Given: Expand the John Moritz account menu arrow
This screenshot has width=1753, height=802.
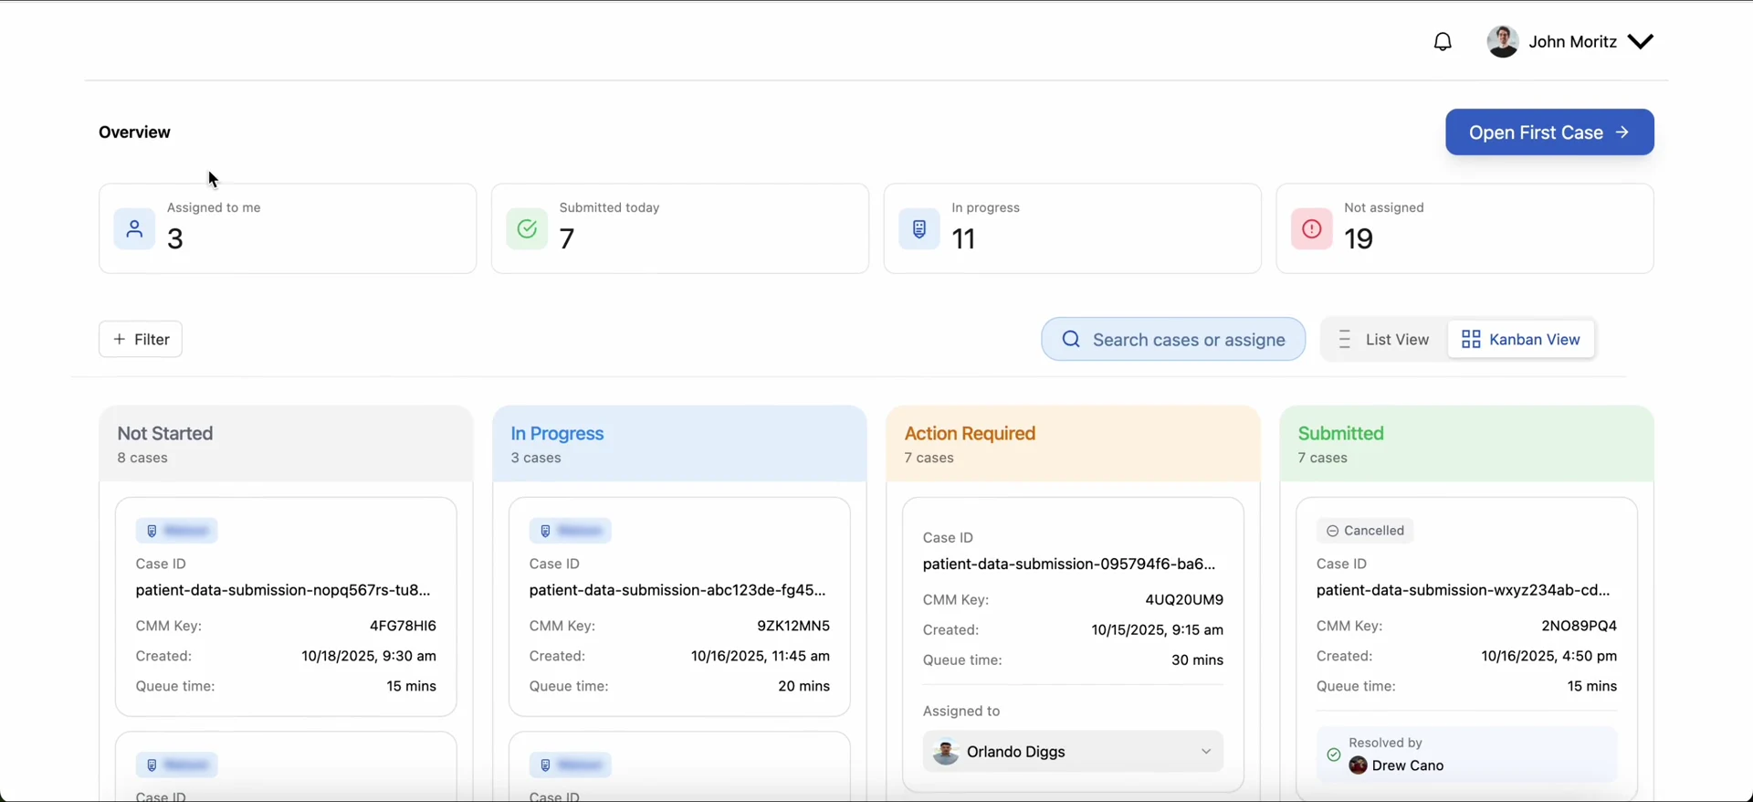Looking at the screenshot, I should [1641, 42].
